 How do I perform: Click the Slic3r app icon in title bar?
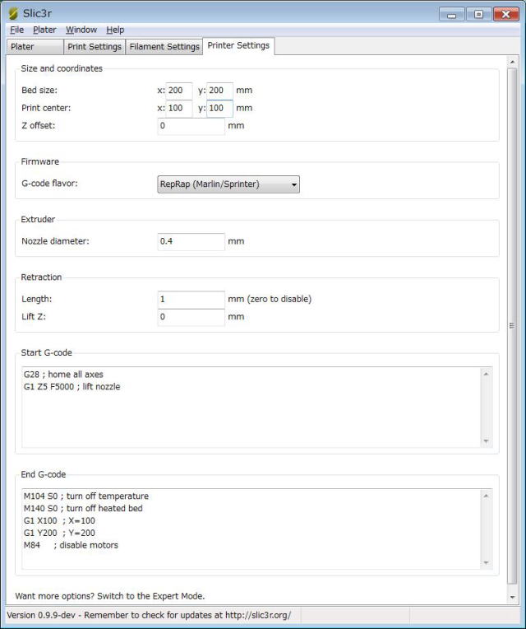pyautogui.click(x=13, y=13)
